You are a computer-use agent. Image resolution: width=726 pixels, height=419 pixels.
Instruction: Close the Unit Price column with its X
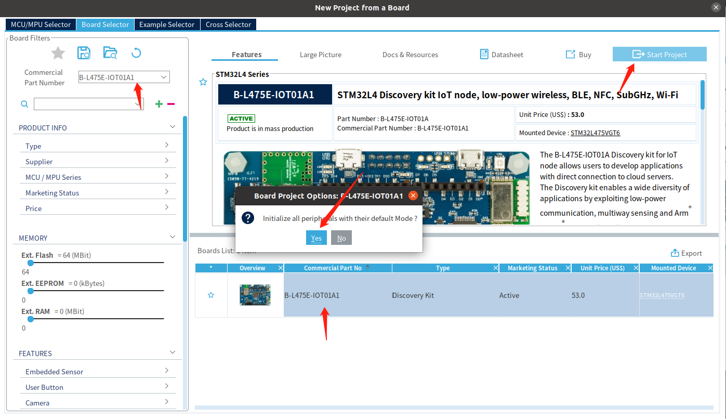pyautogui.click(x=636, y=268)
